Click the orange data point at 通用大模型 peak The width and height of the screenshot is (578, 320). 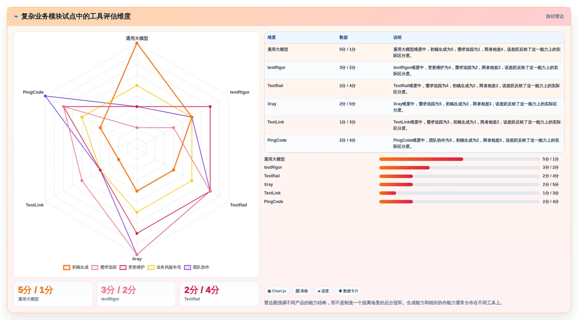click(137, 43)
